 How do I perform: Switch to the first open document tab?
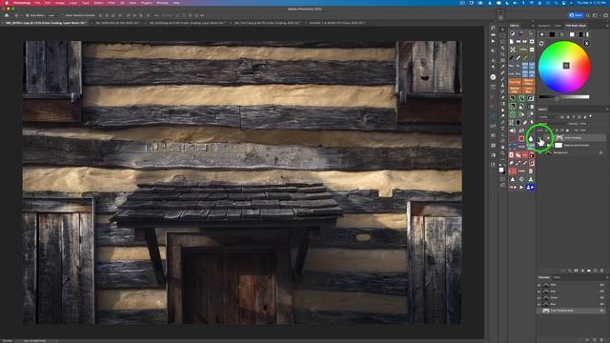46,23
